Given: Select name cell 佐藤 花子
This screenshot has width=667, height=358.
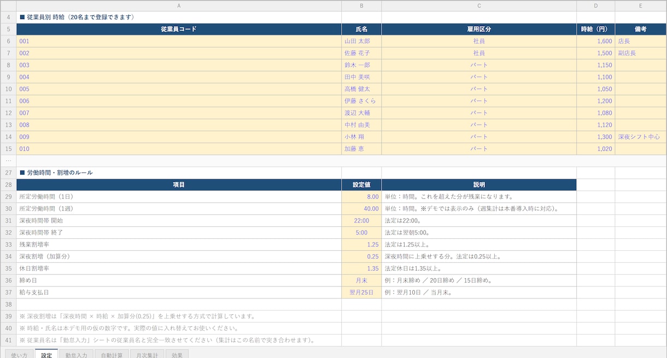Looking at the screenshot, I should click(361, 53).
